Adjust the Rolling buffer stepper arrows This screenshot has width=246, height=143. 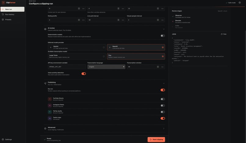(79, 20)
